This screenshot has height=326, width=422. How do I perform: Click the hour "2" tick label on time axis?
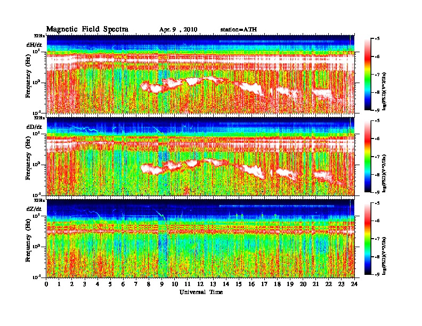[72, 284]
